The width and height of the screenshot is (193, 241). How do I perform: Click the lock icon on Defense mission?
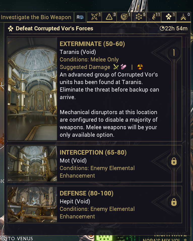pyautogui.click(x=174, y=202)
